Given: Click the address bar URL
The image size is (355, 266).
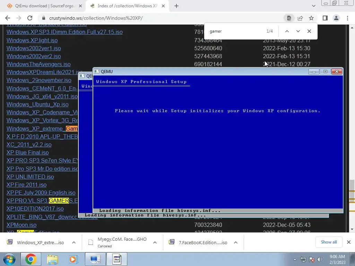Looking at the screenshot, I should click(x=96, y=18).
